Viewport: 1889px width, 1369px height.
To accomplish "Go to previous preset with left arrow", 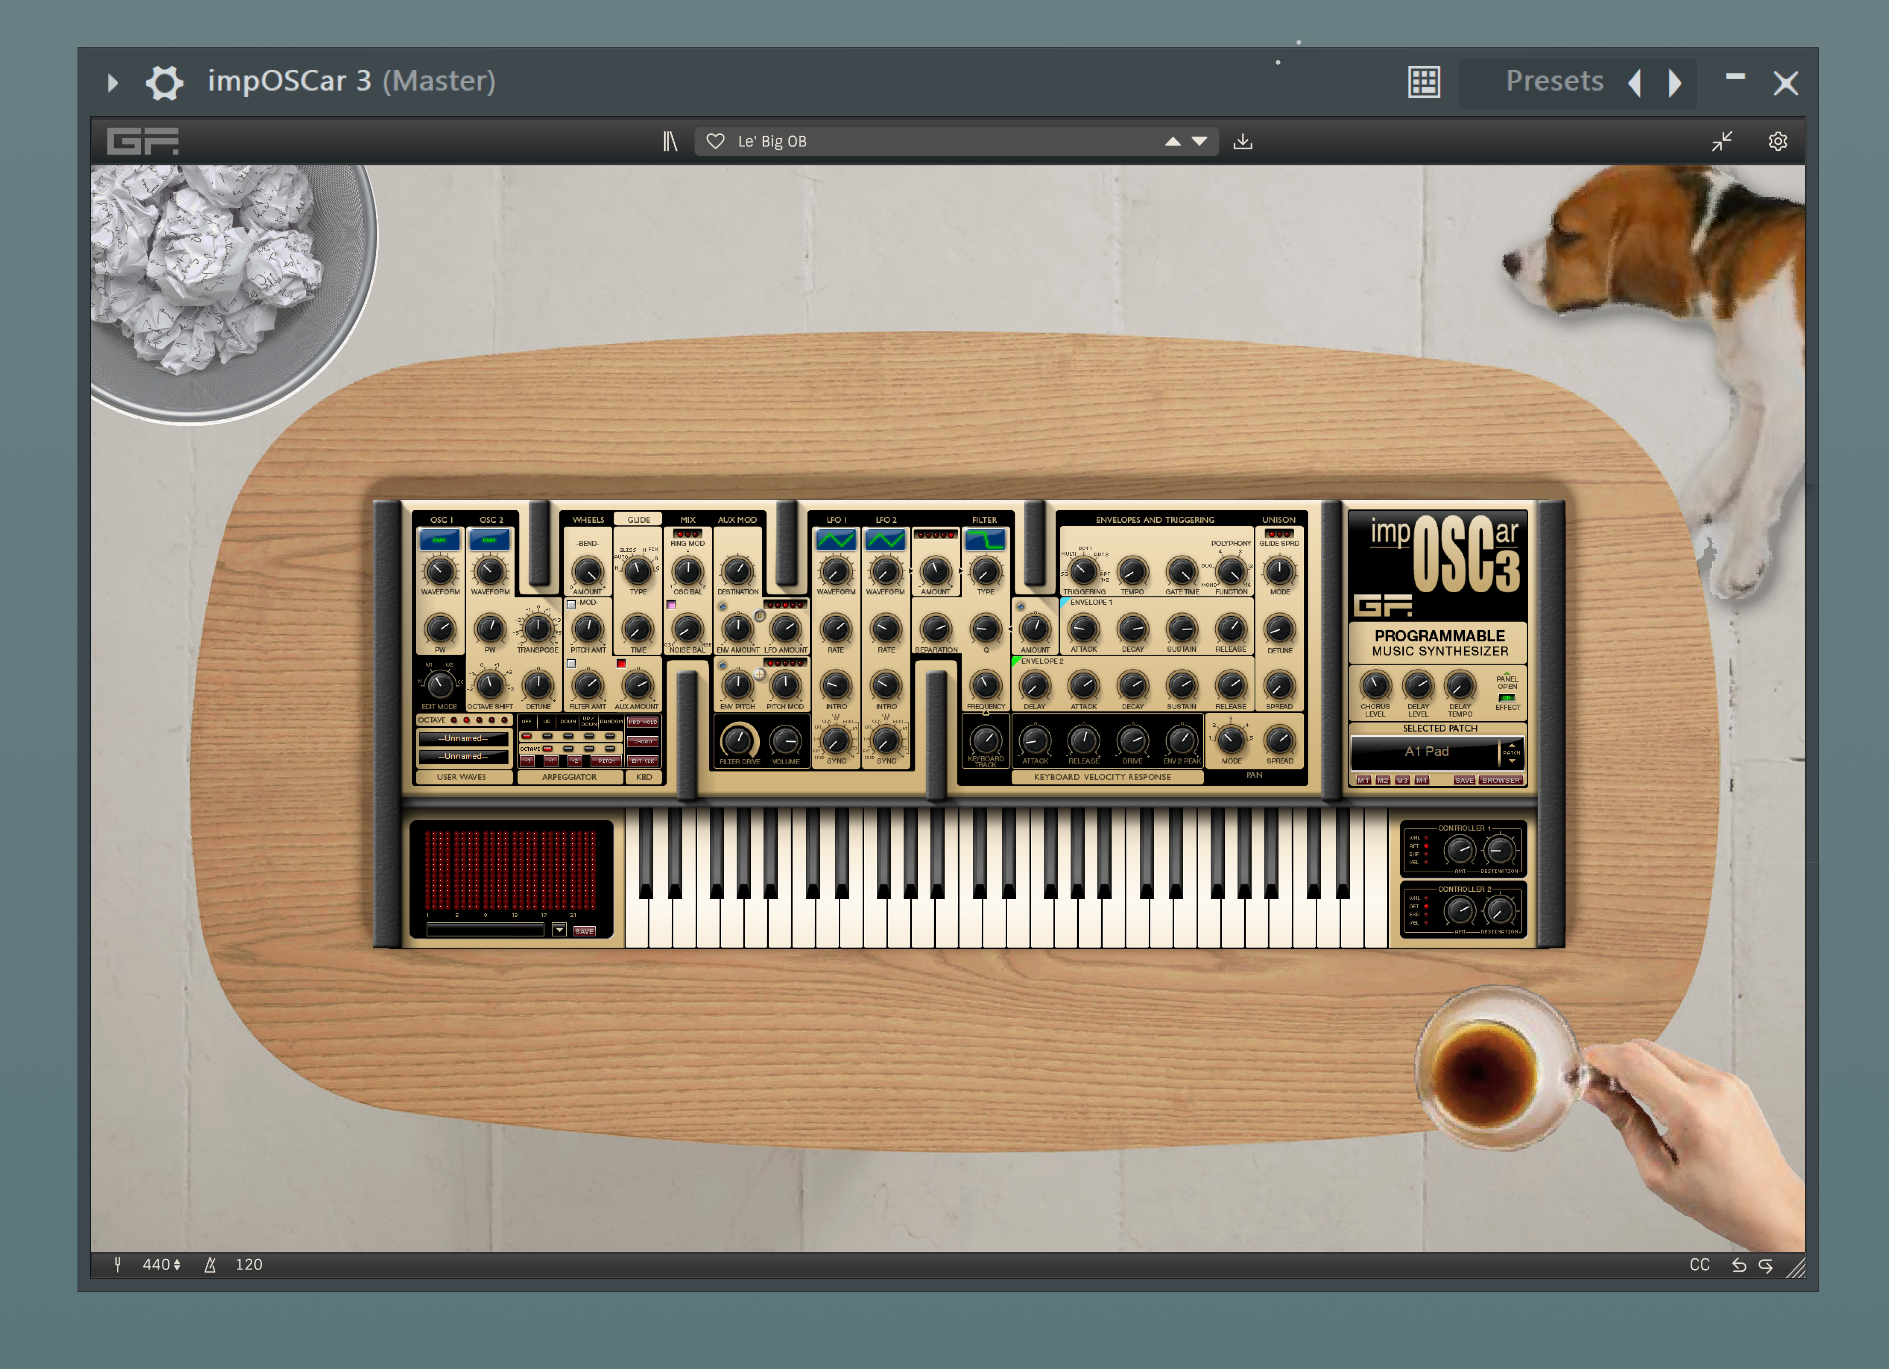I will 1635,82.
